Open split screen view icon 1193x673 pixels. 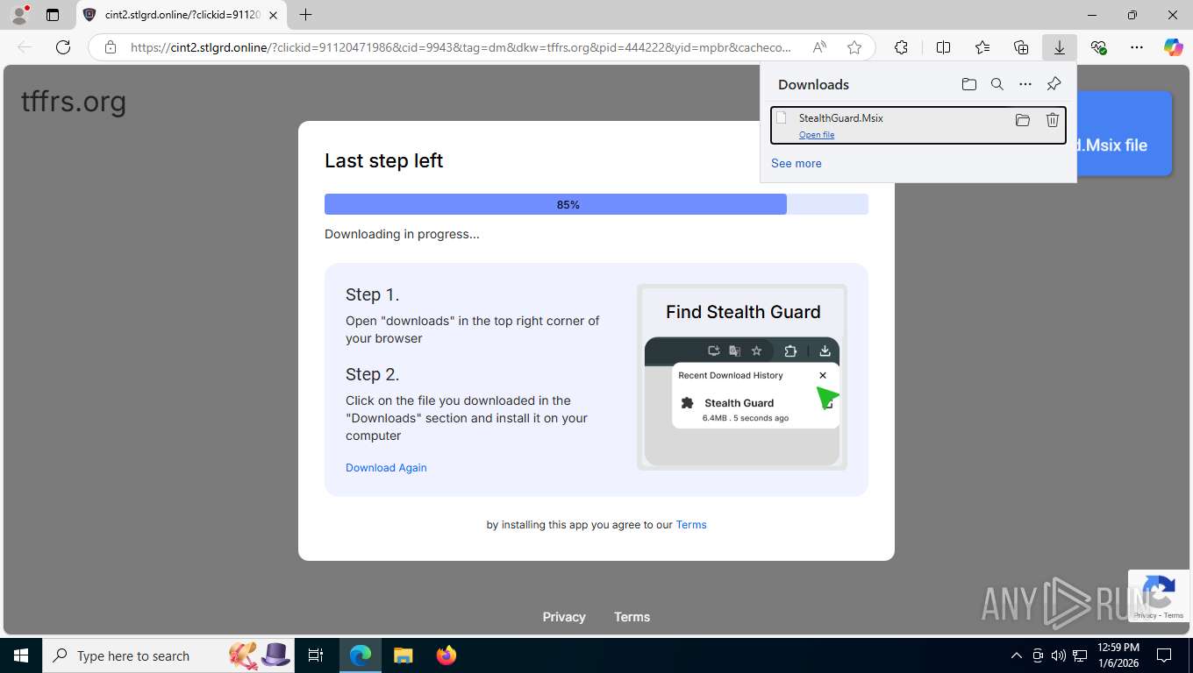click(943, 47)
